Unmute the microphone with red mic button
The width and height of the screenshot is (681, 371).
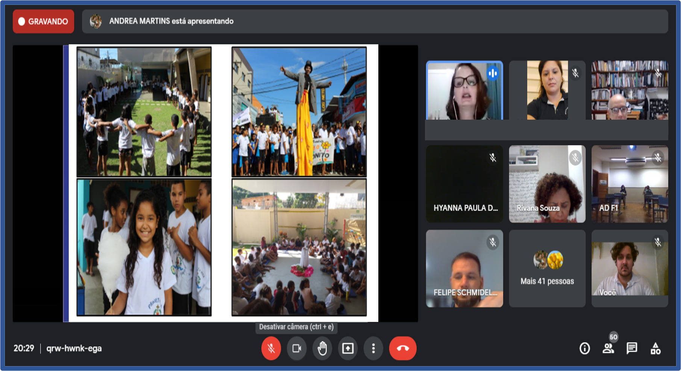271,348
